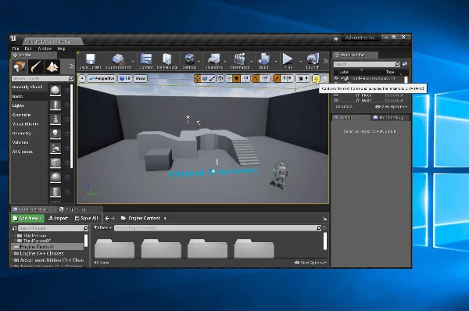Viewport: 469px width, 311px height.
Task: Click the Sources panel toggle icon beside Search Folders
Action: pos(14,228)
